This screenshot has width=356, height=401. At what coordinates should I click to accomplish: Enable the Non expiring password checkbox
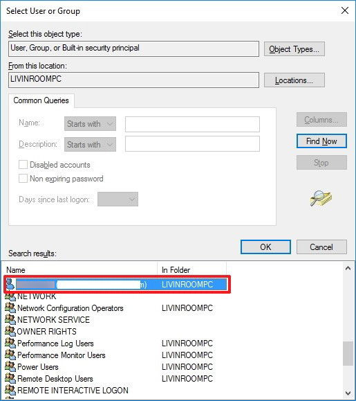pos(23,178)
